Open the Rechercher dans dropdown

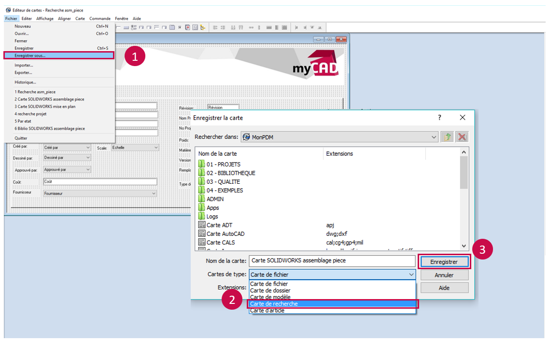point(434,137)
